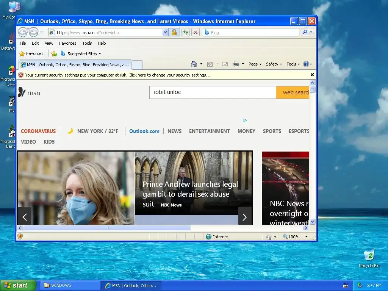Click the Favorites star button
The height and width of the screenshot is (291, 388).
(31, 53)
